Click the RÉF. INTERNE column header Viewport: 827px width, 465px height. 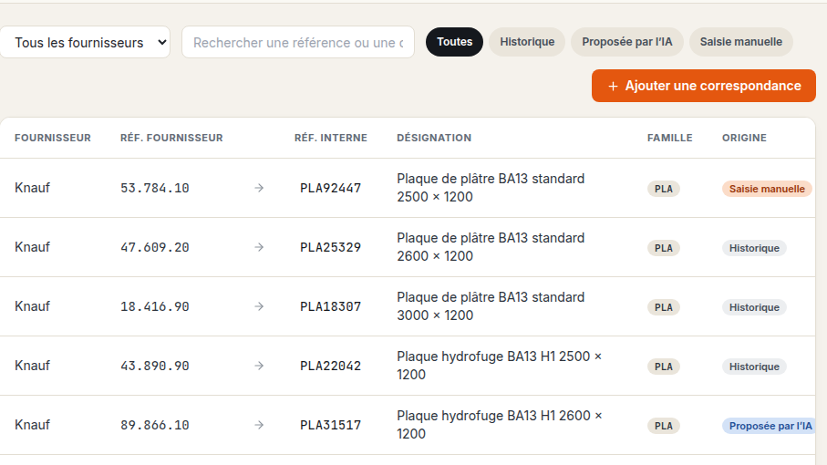click(331, 138)
